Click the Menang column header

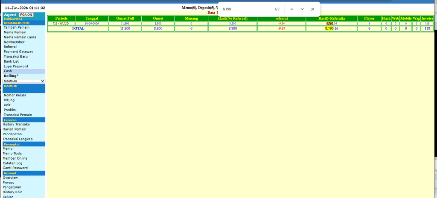coord(191,18)
